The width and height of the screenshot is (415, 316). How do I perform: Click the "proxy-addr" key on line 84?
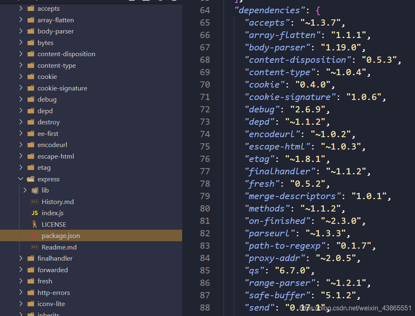point(275,258)
